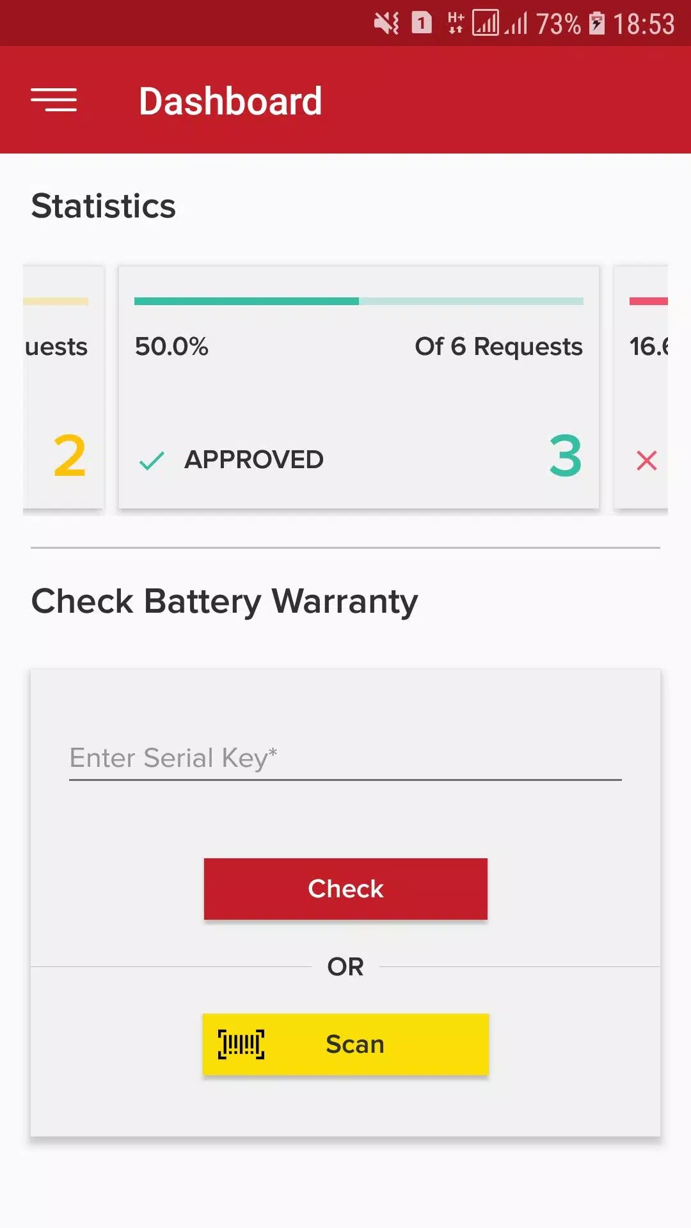This screenshot has height=1228, width=691.
Task: Tap the SIM card 1 status icon
Action: click(x=422, y=23)
